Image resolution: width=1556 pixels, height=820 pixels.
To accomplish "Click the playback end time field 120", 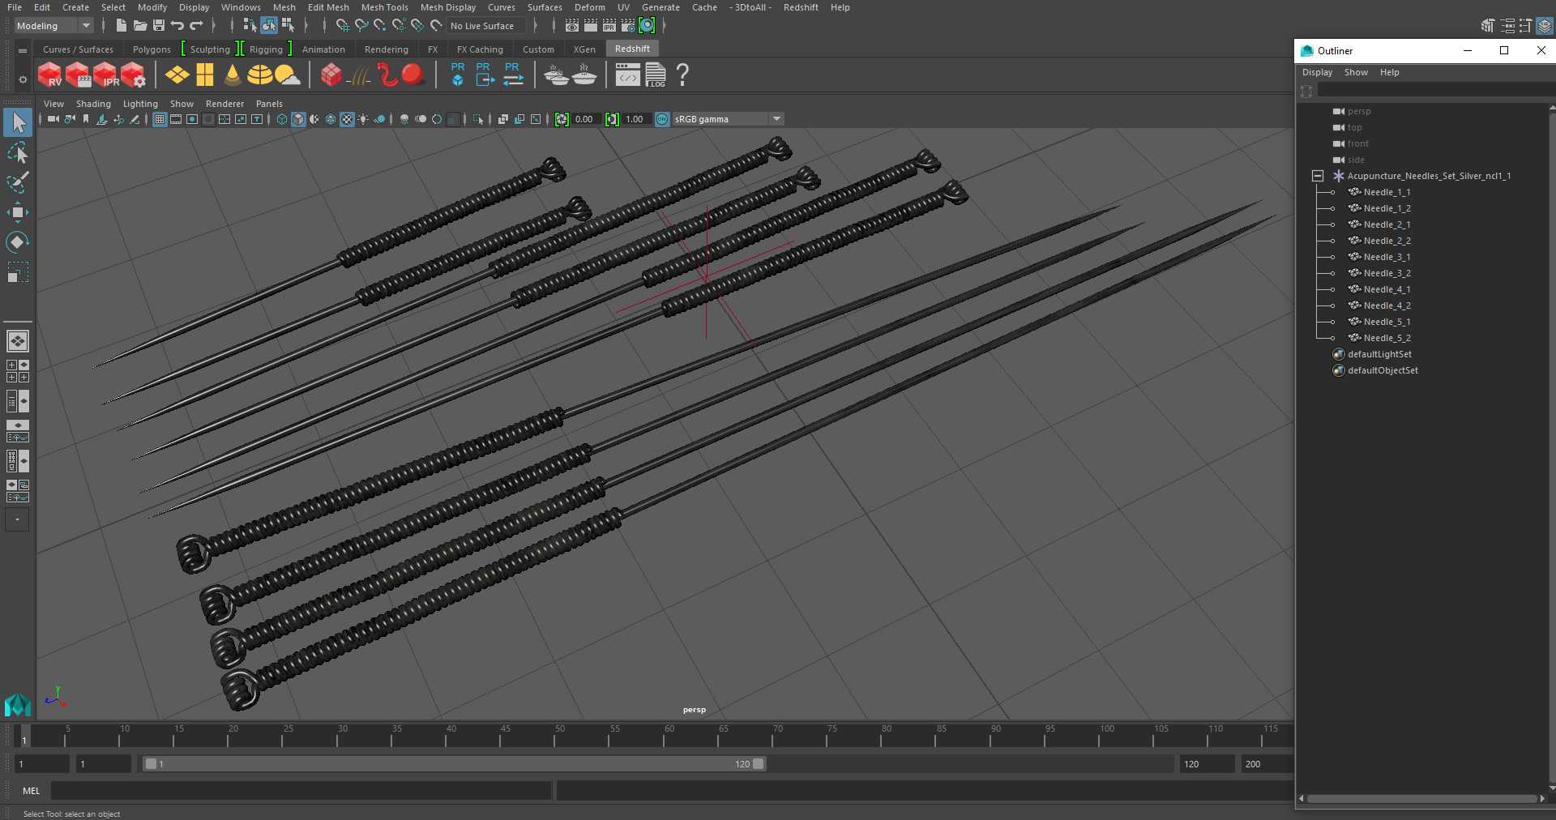I will (1207, 764).
